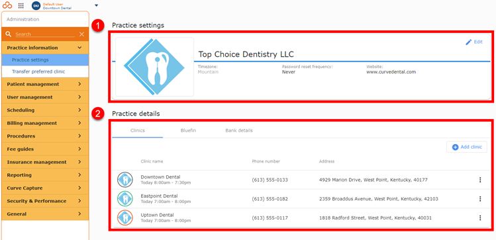Open the Downtown Dental row options menu

pyautogui.click(x=480, y=180)
